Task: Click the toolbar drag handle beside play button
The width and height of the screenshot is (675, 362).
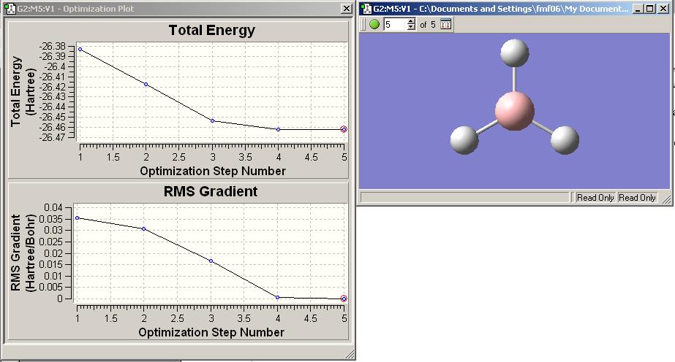Action: coord(363,25)
